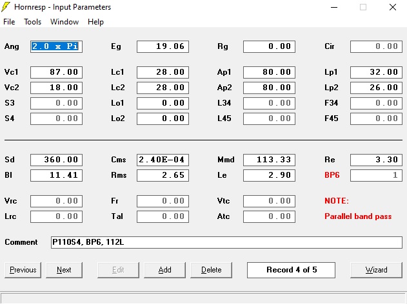This screenshot has width=407, height=304.
Task: Click the Lc1 input field
Action: coord(163,72)
